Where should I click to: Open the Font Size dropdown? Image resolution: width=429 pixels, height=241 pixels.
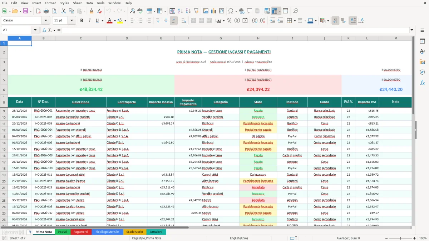coord(71,21)
